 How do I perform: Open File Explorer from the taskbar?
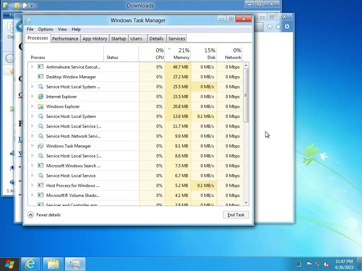click(53, 264)
